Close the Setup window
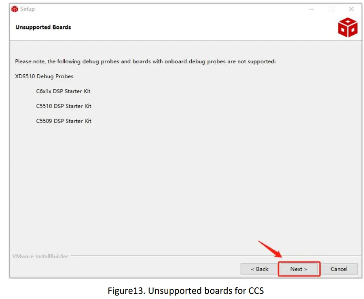The image size is (364, 299). [351, 9]
